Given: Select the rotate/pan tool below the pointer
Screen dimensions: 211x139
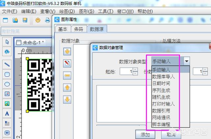Looking at the screenshot, I should (7, 52).
